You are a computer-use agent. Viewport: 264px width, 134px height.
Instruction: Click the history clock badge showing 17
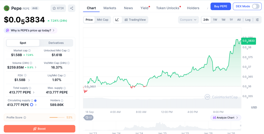tap(89, 118)
